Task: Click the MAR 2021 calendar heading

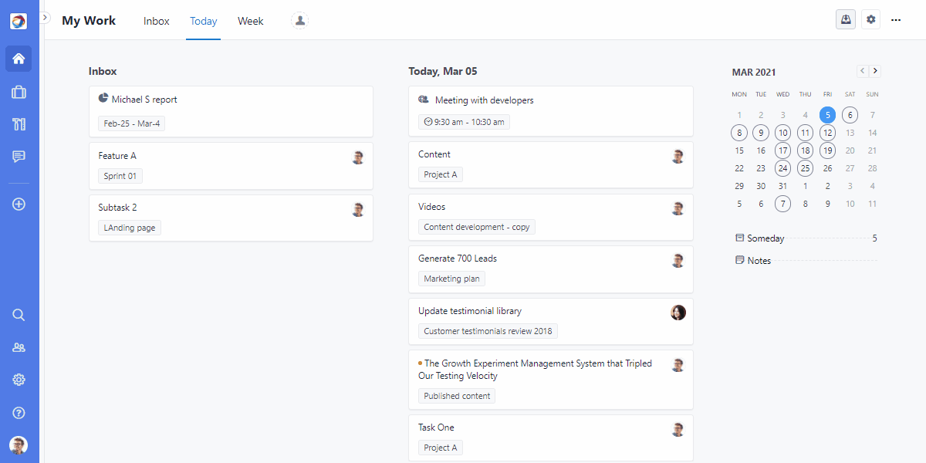Action: click(x=754, y=72)
